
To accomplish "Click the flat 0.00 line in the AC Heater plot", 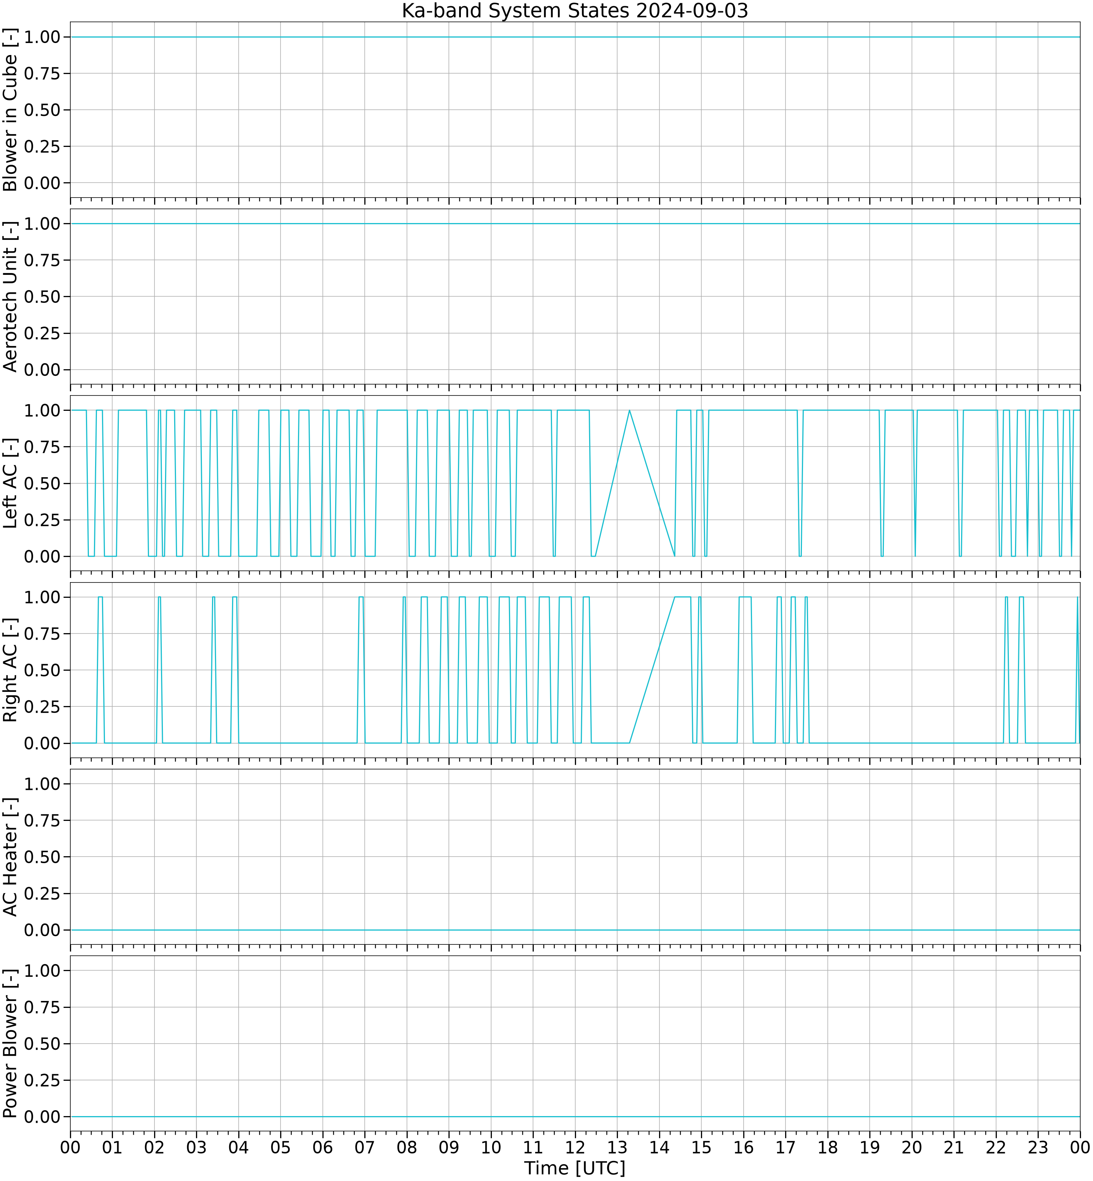I will pos(575,930).
